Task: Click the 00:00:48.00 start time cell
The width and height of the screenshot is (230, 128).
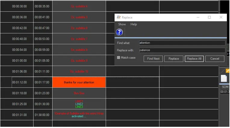Action: click(19, 39)
